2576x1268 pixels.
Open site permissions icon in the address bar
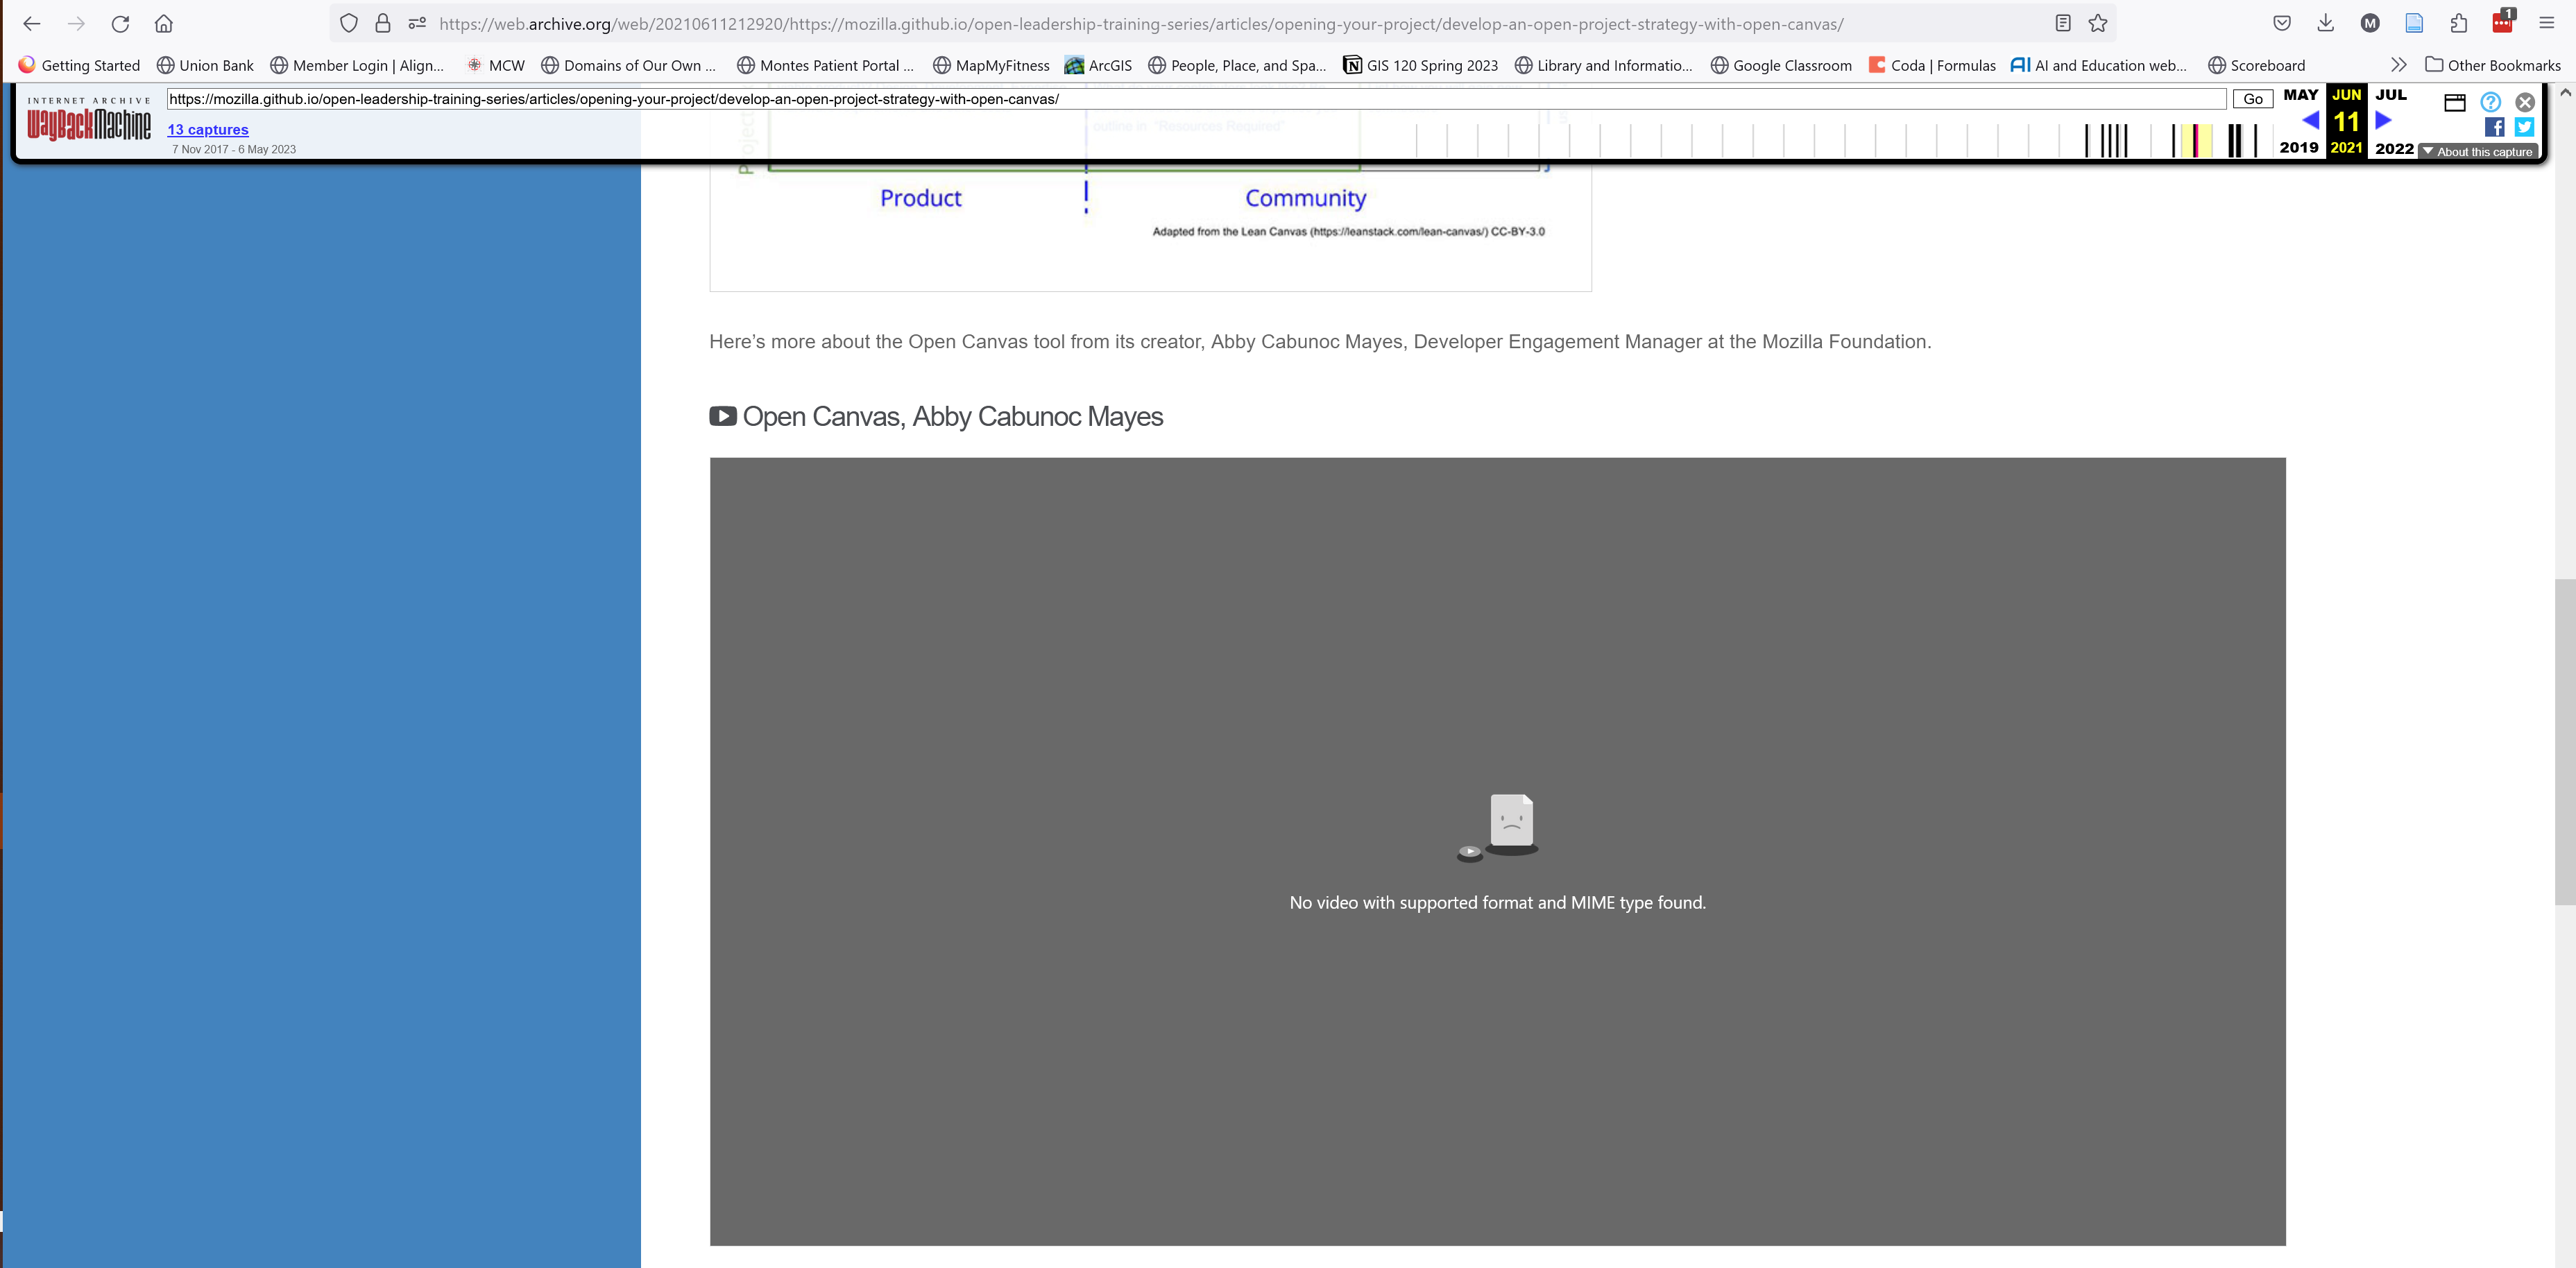(417, 23)
